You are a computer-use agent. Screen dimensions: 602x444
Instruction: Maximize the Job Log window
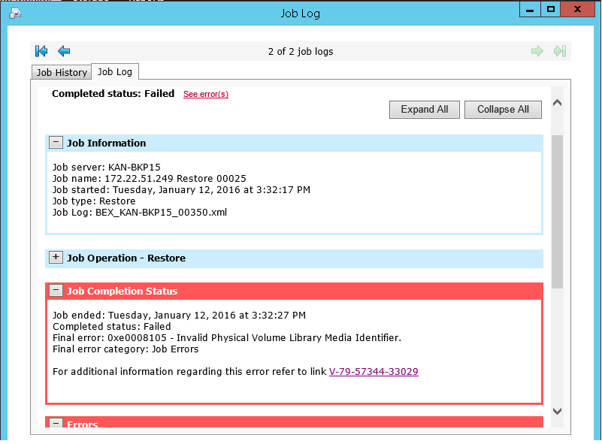tap(551, 9)
